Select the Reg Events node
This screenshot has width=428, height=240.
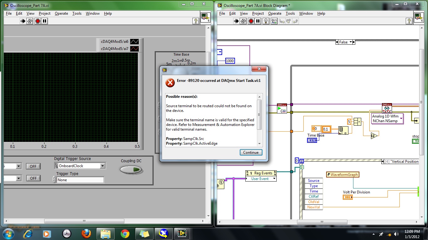pyautogui.click(x=261, y=173)
